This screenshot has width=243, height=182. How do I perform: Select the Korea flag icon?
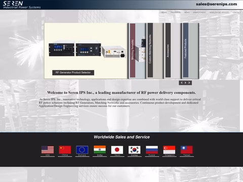[135, 150]
